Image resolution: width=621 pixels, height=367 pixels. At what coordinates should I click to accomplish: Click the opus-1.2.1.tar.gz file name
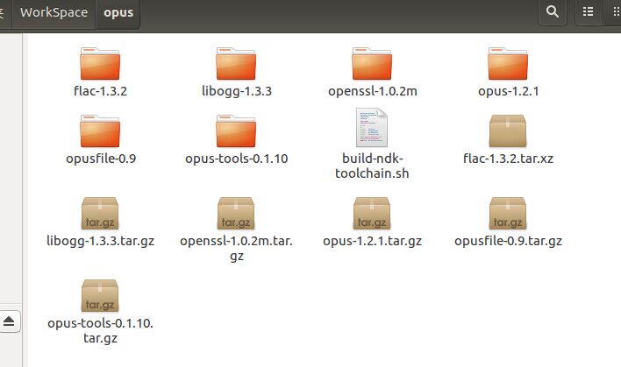[372, 241]
